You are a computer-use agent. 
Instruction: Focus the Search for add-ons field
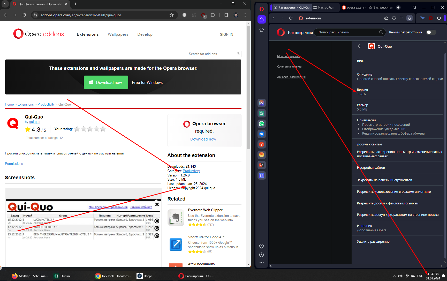[214, 54]
